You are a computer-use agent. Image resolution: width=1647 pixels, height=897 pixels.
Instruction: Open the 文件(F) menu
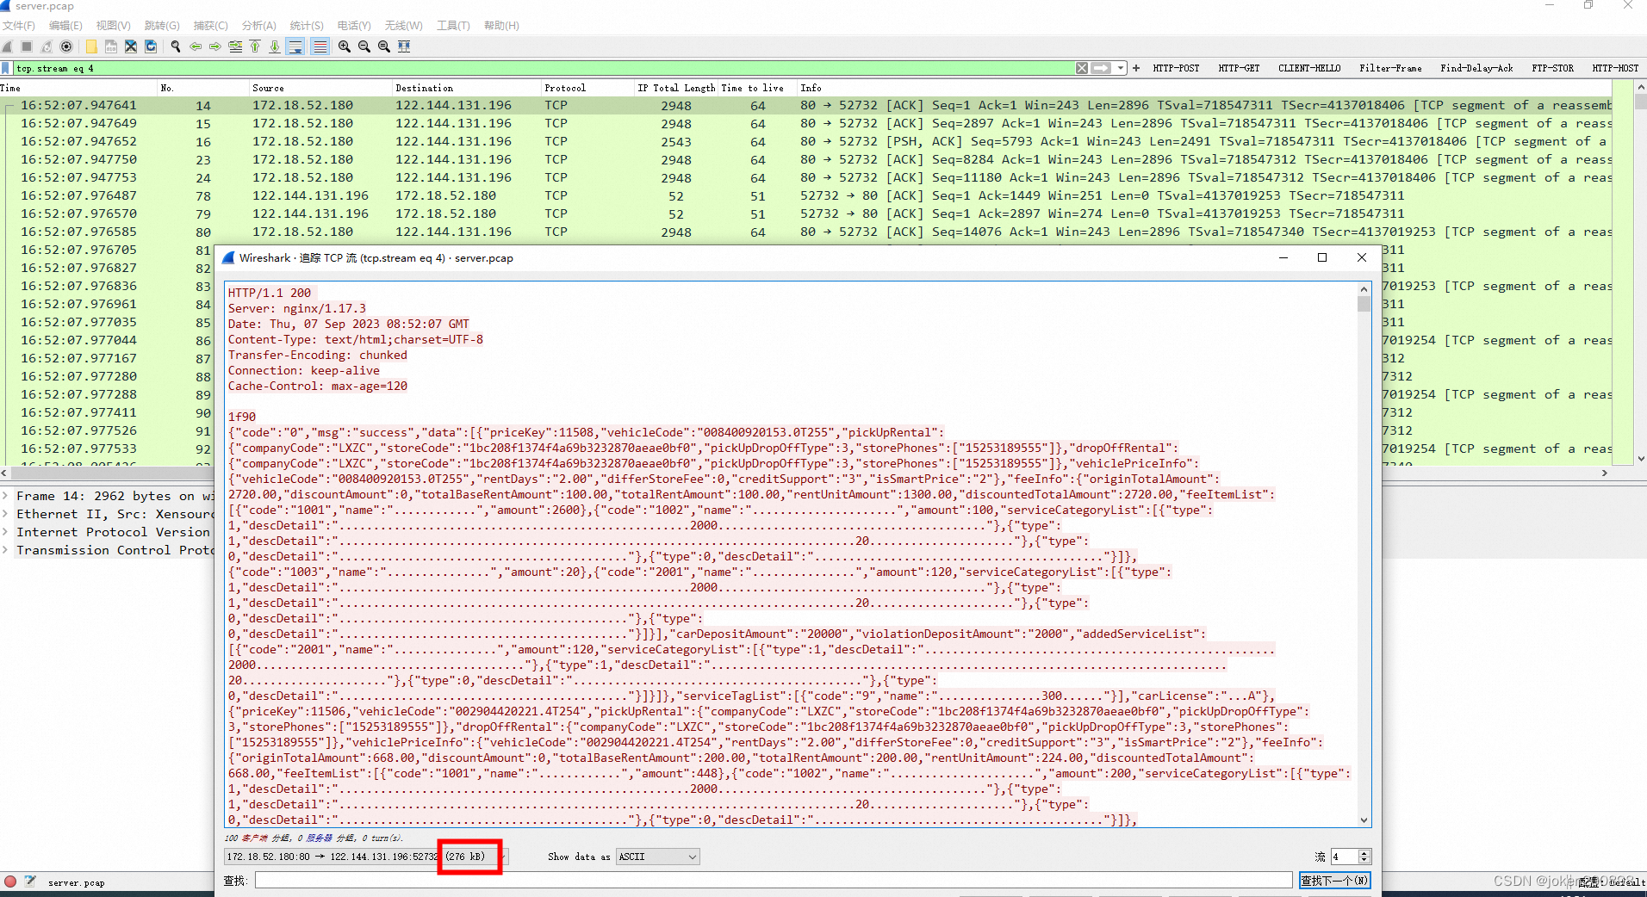19,26
